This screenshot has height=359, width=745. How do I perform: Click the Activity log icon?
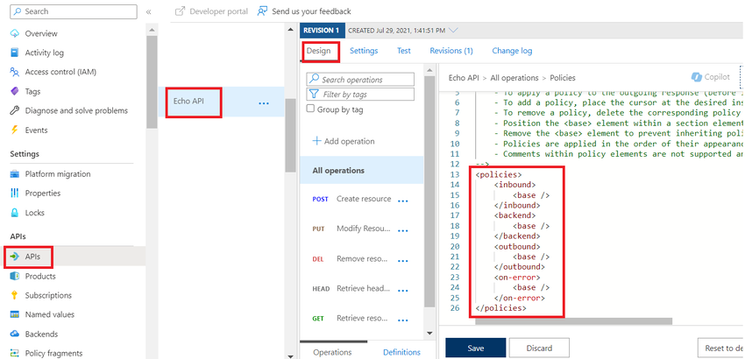pos(15,53)
